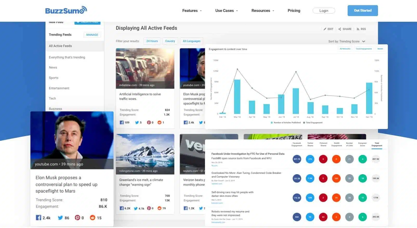The width and height of the screenshot is (417, 228).
Task: Click Twitter circle in Alan Turing row
Action: (310, 178)
